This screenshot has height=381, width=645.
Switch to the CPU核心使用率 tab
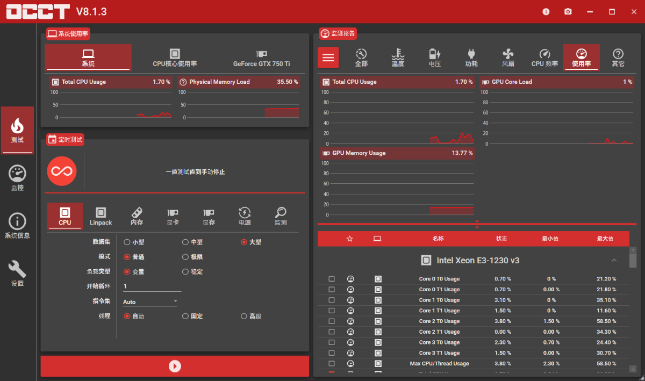click(175, 57)
